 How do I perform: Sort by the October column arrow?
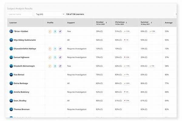click(x=106, y=22)
